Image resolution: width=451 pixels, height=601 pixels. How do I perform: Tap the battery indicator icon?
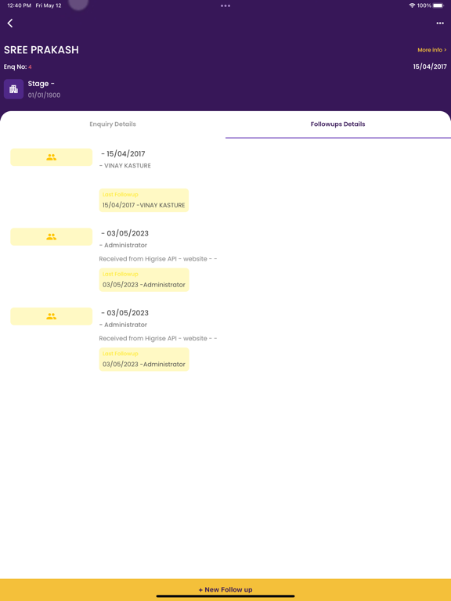(x=438, y=5)
